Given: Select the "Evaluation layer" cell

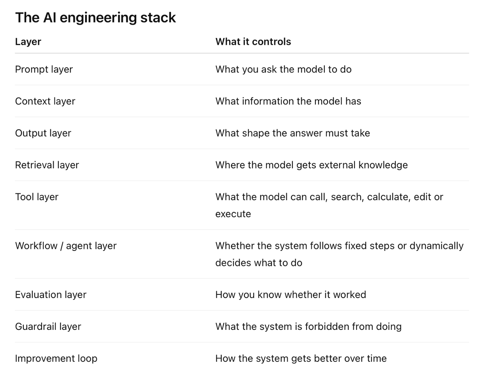Looking at the screenshot, I should click(x=51, y=294).
